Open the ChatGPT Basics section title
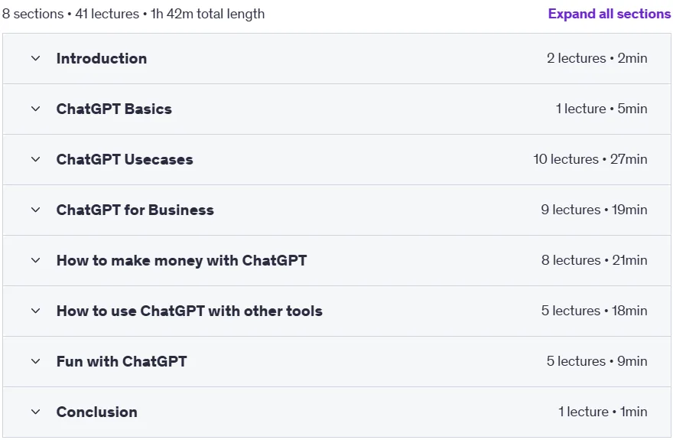The width and height of the screenshot is (673, 440). pos(114,109)
